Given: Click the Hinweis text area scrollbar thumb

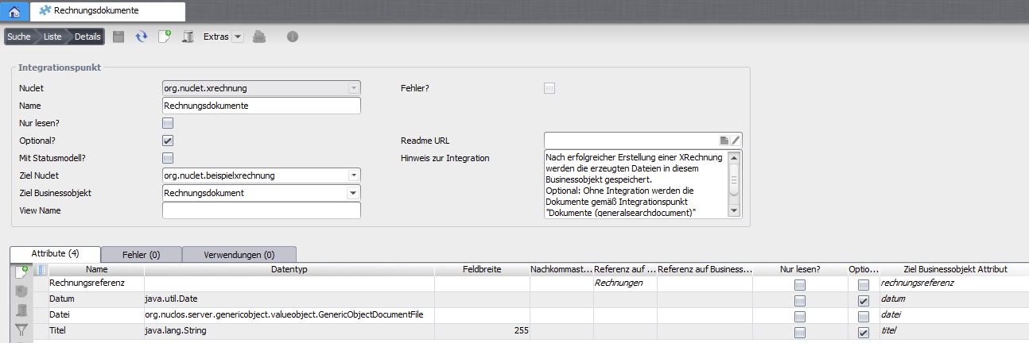Looking at the screenshot, I should (734, 179).
